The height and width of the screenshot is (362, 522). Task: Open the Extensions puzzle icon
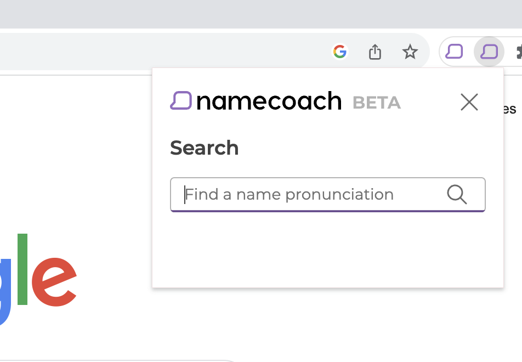[x=519, y=52]
